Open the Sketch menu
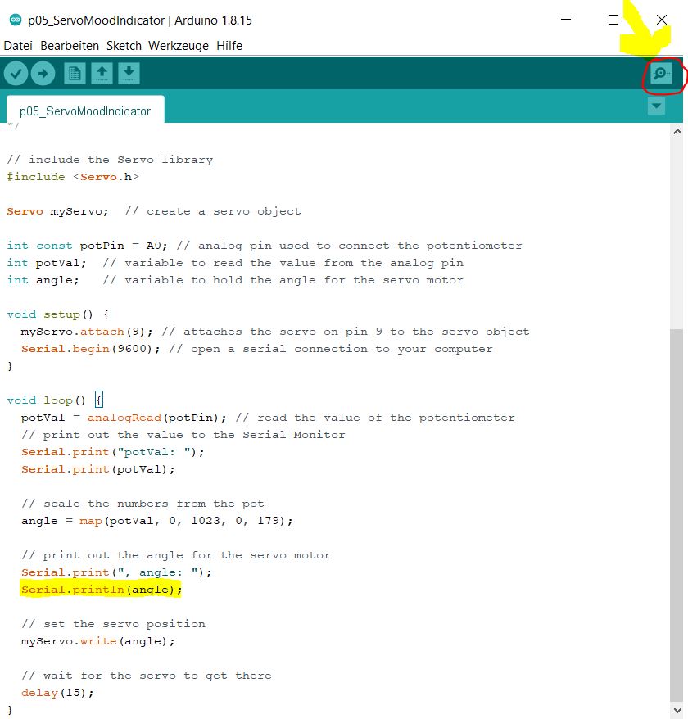 point(124,46)
